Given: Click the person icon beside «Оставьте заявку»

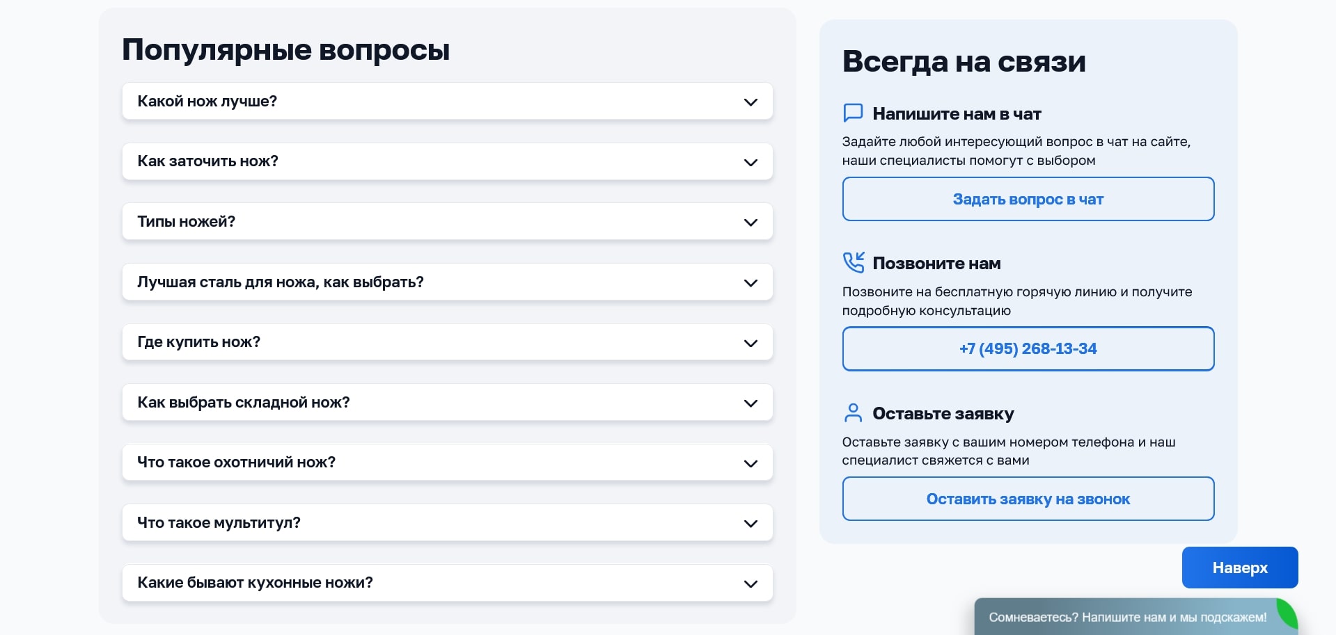Looking at the screenshot, I should point(854,412).
